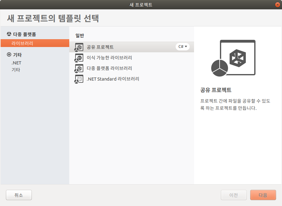The width and height of the screenshot is (282, 206).
Task: Click the 일반 group heading
Action: (x=80, y=35)
